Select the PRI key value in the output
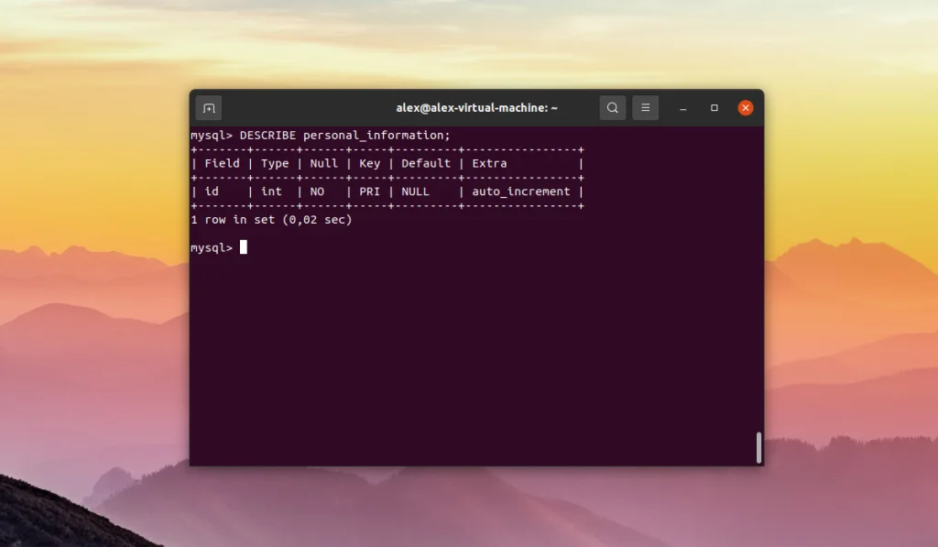This screenshot has height=547, width=938. [366, 191]
